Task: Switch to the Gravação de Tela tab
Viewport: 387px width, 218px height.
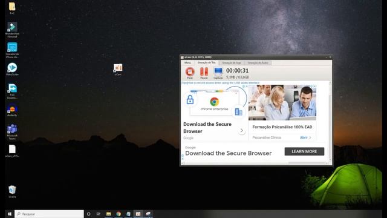Action: click(207, 63)
